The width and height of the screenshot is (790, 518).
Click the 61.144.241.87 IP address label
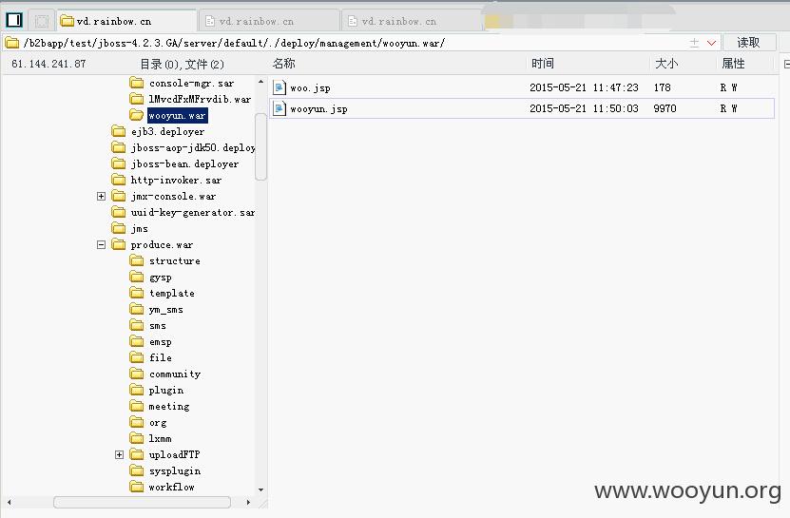[48, 64]
